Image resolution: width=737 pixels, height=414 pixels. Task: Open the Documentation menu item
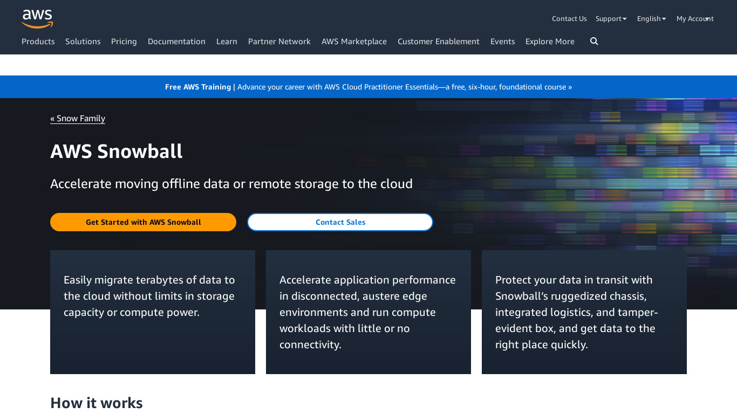point(176,42)
